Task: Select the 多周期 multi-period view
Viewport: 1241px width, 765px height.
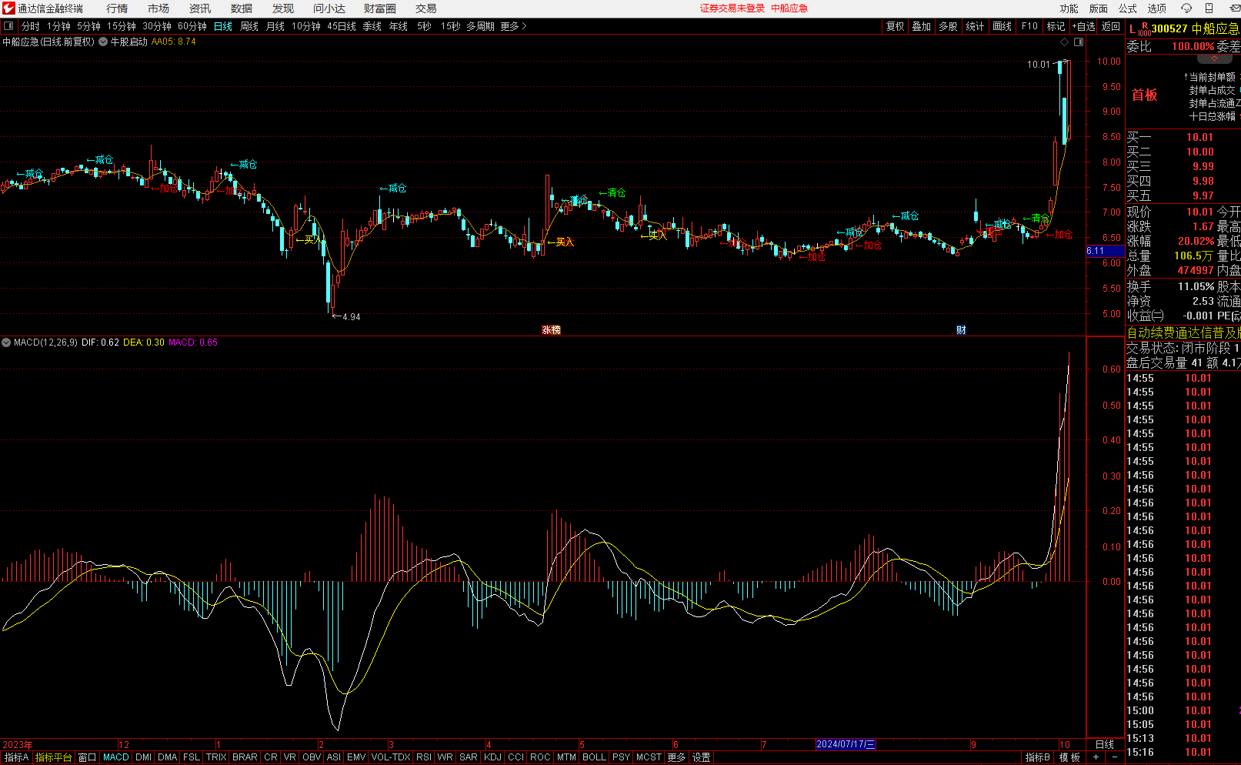Action: (480, 26)
